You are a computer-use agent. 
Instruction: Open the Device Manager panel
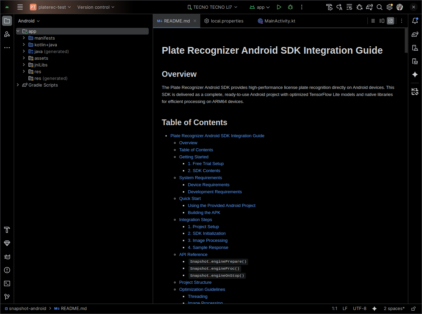coord(415,48)
